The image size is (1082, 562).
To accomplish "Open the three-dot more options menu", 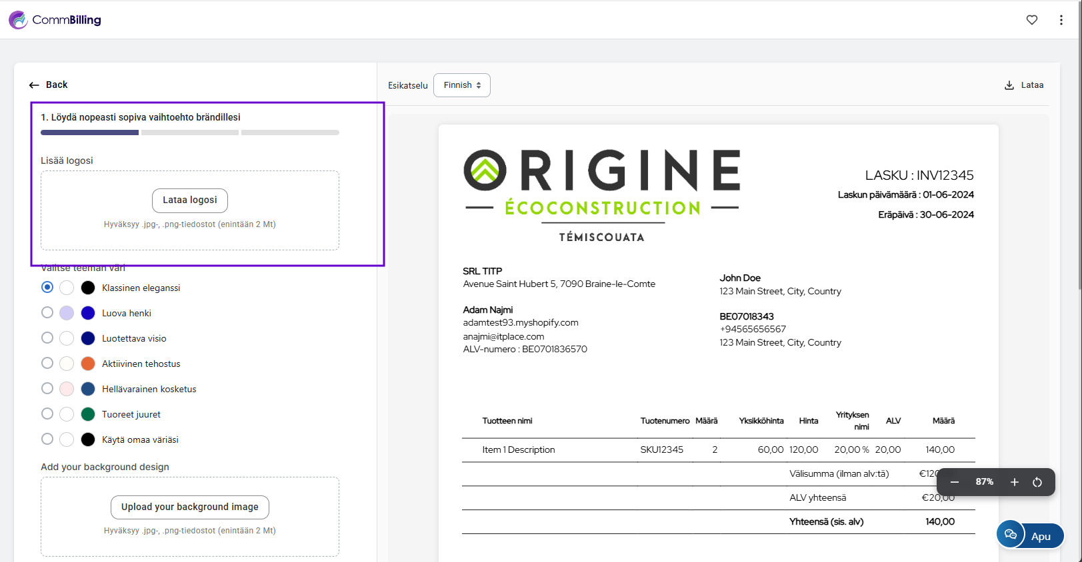I will [x=1061, y=20].
